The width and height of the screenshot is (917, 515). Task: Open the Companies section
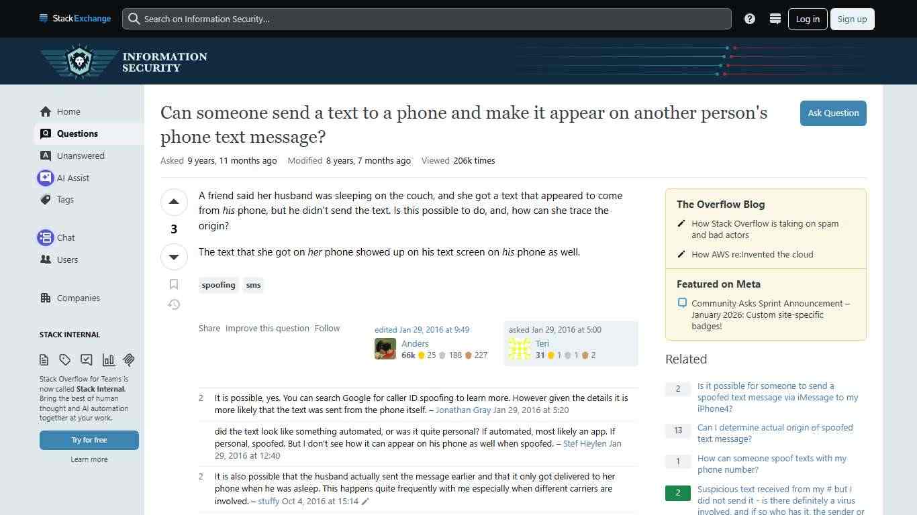pos(78,298)
